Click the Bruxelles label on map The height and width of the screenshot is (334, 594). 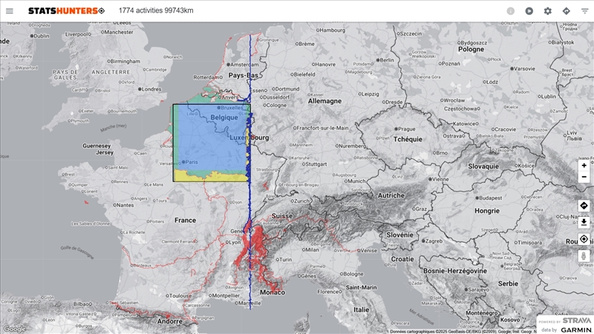pos(232,108)
